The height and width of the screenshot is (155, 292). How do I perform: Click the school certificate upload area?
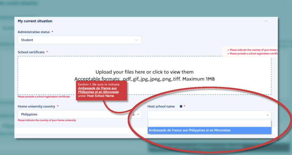(144, 75)
